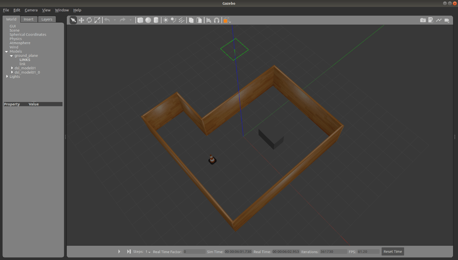Viewport: 458px width, 260px height.
Task: Select the translate mode tool
Action: click(81, 20)
